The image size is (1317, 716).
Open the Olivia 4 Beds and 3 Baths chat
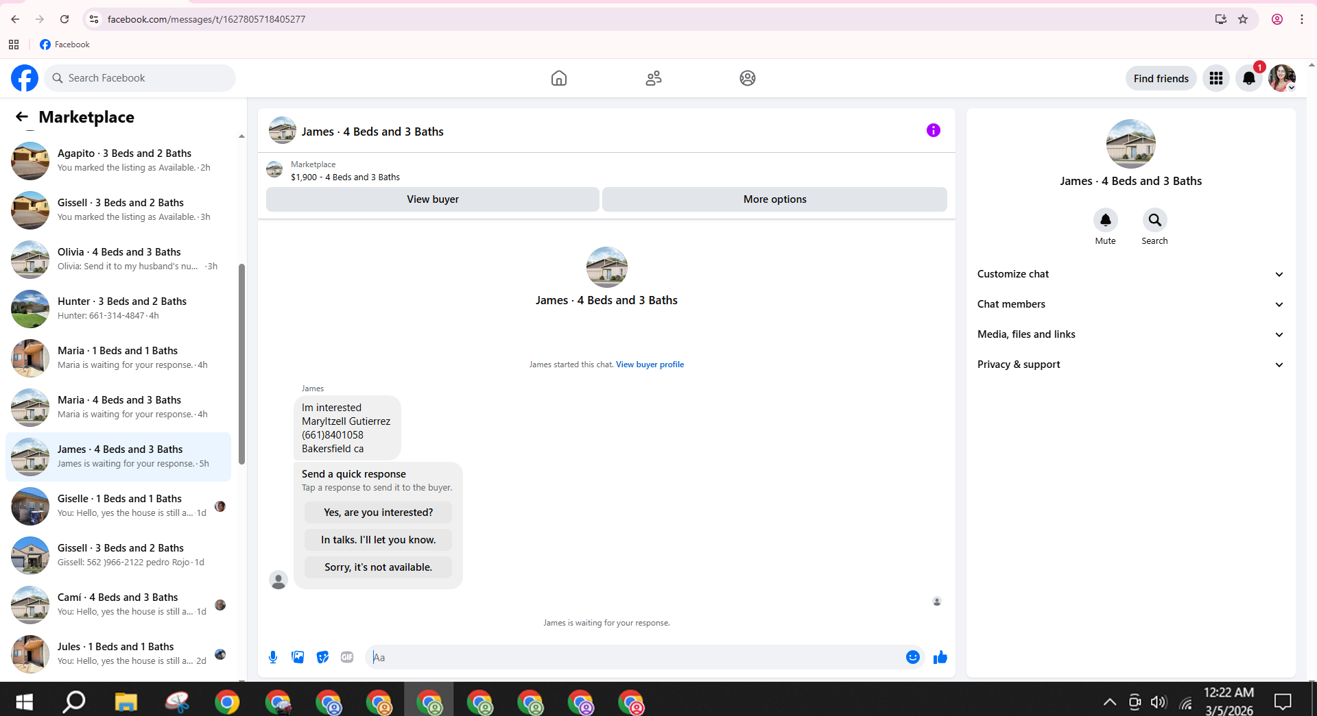tap(118, 260)
